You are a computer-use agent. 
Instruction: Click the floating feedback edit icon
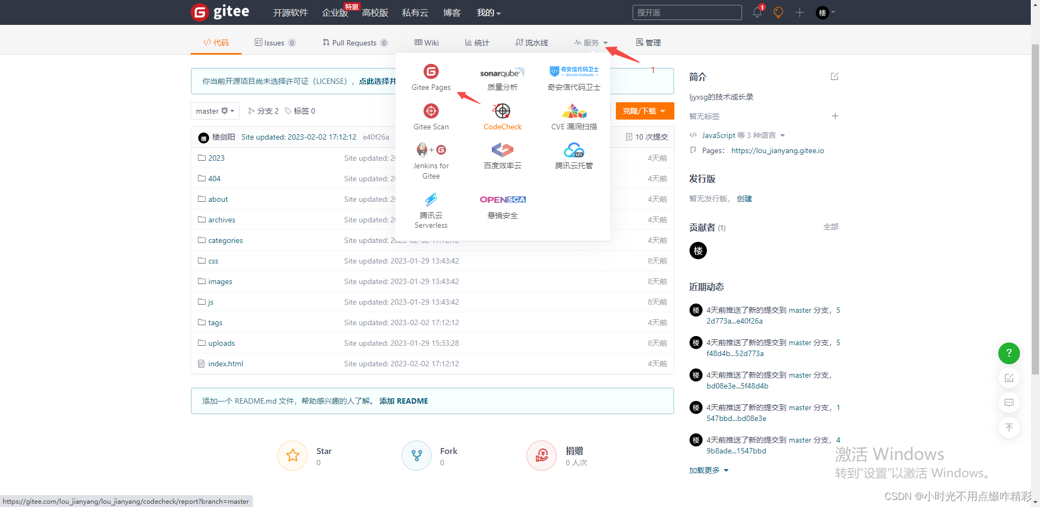click(1009, 378)
